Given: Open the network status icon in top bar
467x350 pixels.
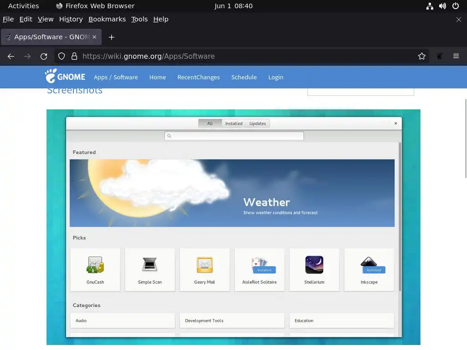Looking at the screenshot, I should [x=430, y=6].
